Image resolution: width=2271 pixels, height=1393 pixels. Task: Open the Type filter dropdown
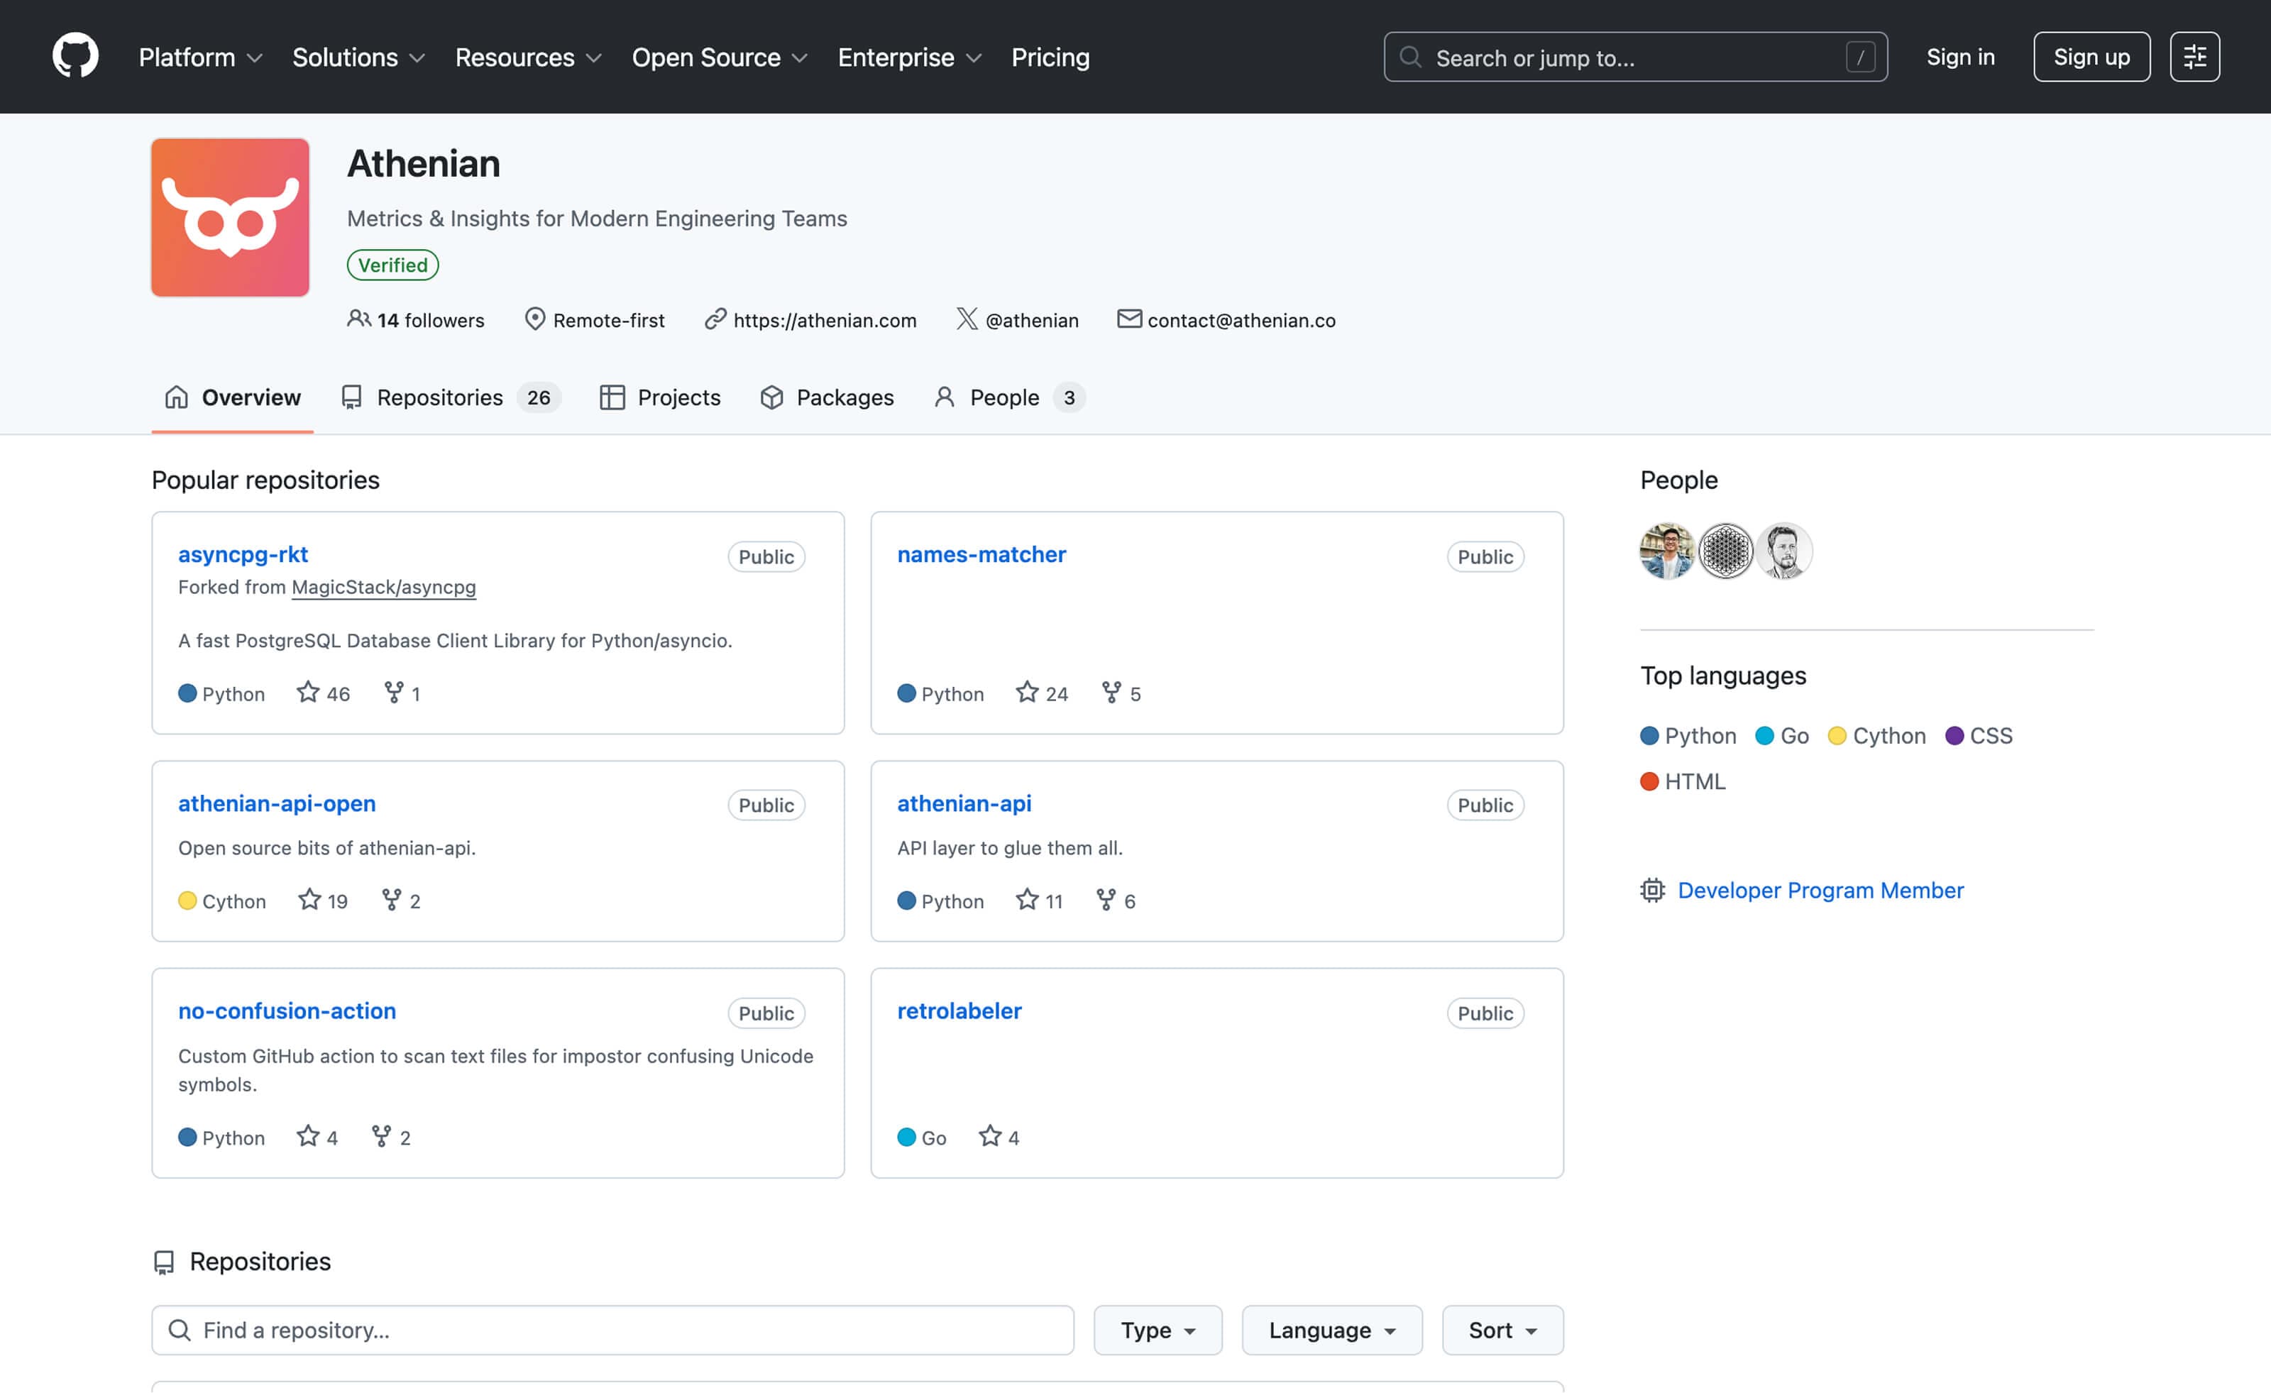coord(1158,1329)
